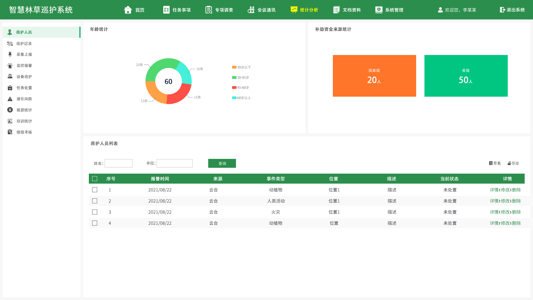Viewport: 533px width, 300px height.
Task: Toggle the select-all checkbox in table header
Action: (95, 179)
